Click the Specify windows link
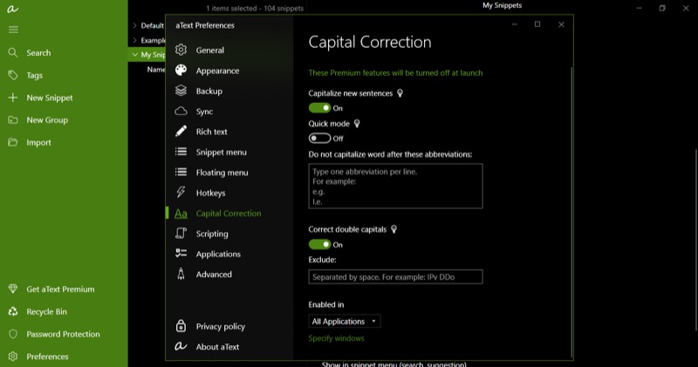Viewport: 698px width, 367px height. 336,338
